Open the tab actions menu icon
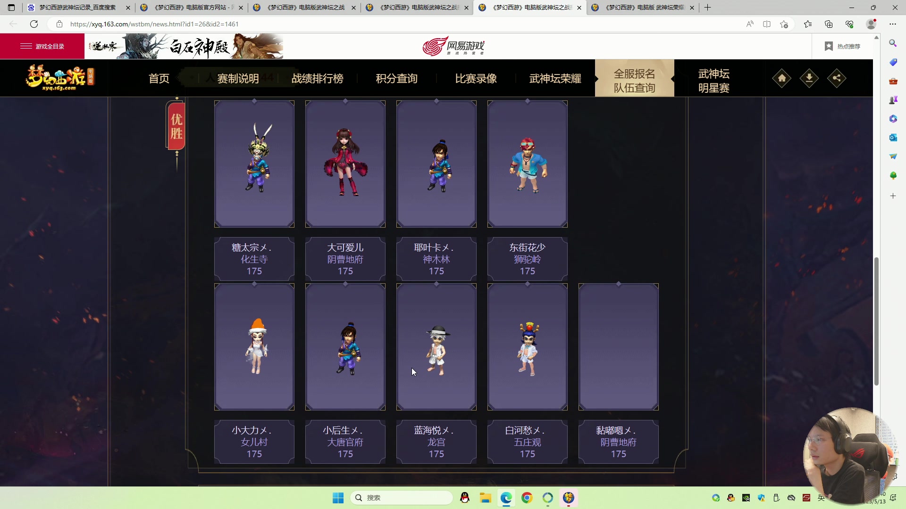This screenshot has width=906, height=509. tap(11, 8)
